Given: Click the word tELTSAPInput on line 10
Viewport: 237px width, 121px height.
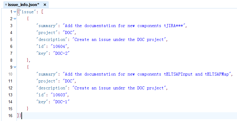Looking at the screenshot, I should coord(178,74).
